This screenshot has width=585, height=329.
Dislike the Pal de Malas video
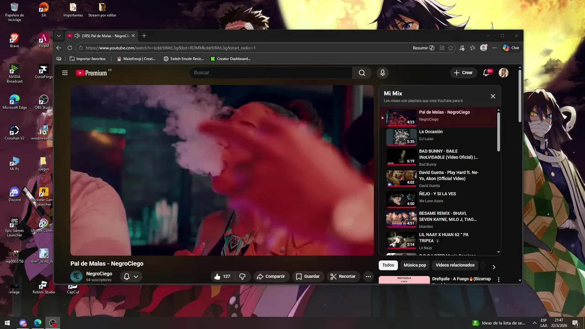(242, 276)
